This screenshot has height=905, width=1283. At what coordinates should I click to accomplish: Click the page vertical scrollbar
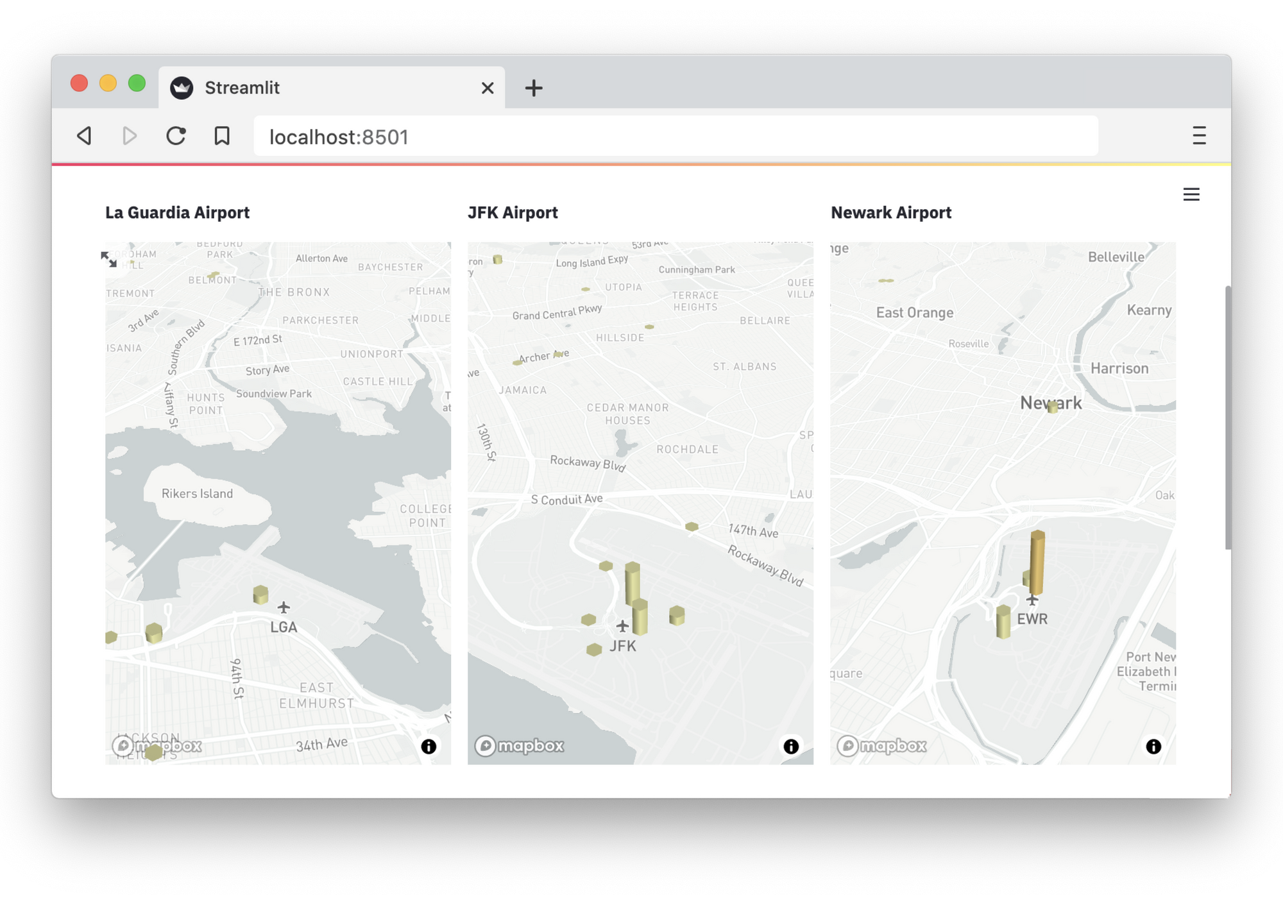coord(1228,417)
